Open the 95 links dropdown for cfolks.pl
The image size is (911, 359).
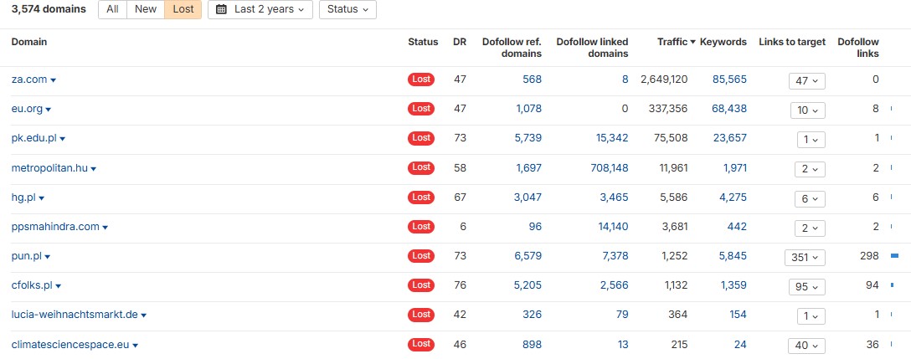point(807,287)
